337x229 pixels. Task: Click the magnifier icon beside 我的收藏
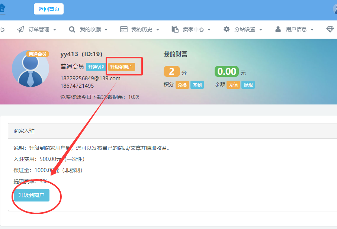pos(72,29)
